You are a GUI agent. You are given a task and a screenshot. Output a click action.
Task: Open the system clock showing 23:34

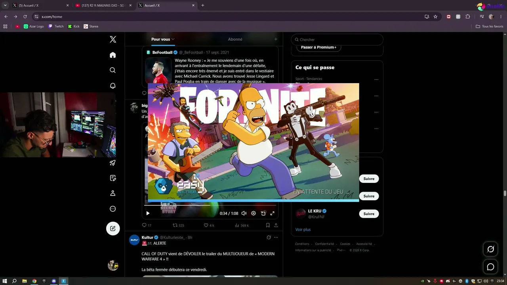pos(500,281)
